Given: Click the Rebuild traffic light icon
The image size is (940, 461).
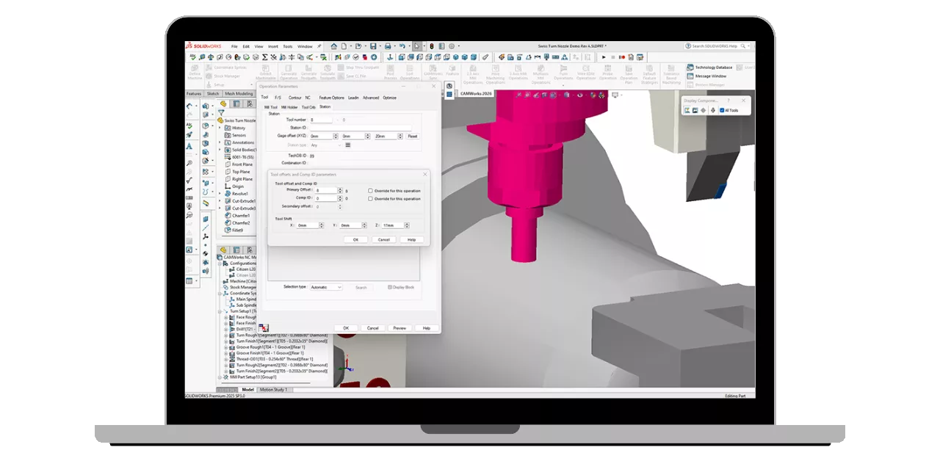Looking at the screenshot, I should tap(432, 46).
